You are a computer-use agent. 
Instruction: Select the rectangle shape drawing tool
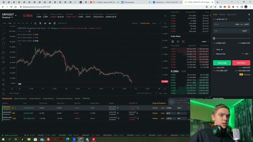click(x=4, y=43)
